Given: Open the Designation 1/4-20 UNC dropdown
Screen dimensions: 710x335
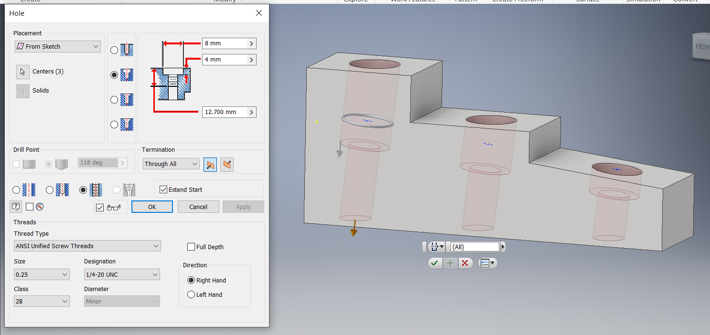Looking at the screenshot, I should [122, 274].
